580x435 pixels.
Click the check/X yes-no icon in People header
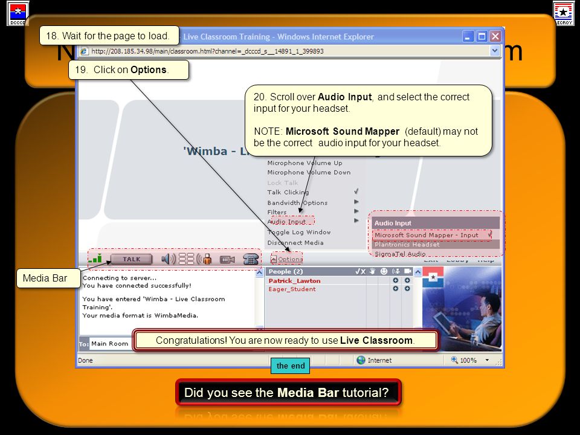[360, 271]
